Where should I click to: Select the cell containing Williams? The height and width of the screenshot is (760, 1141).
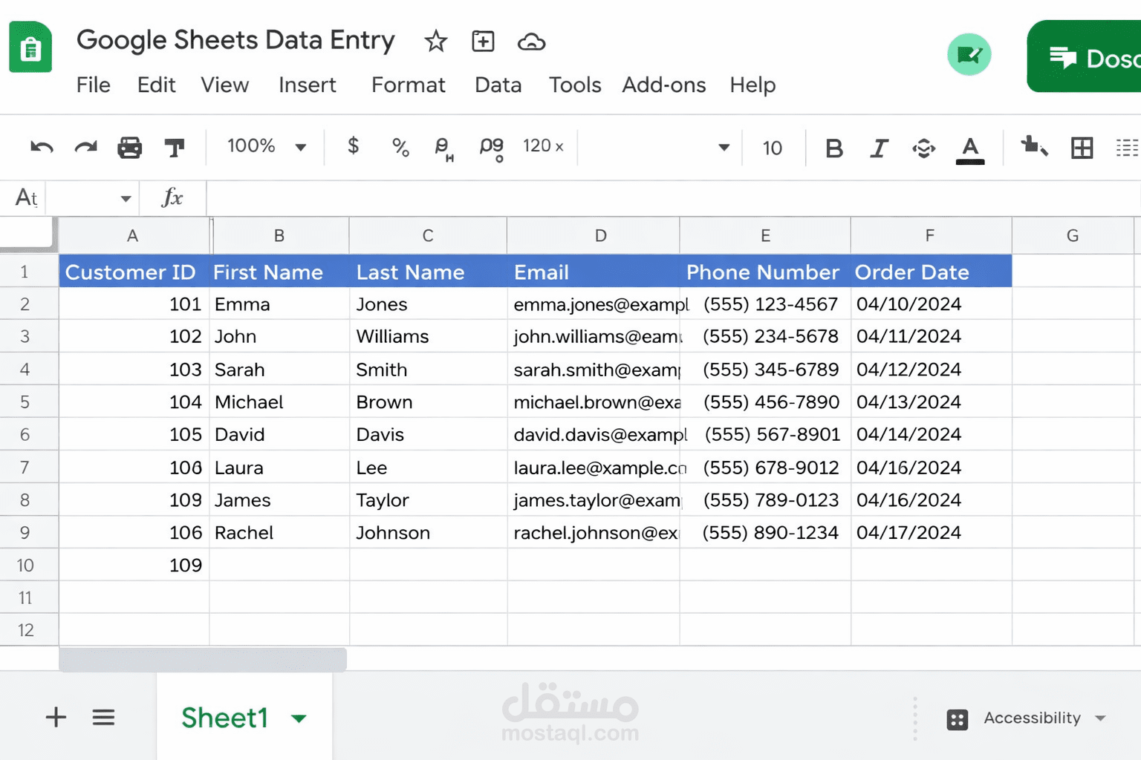[x=428, y=337]
